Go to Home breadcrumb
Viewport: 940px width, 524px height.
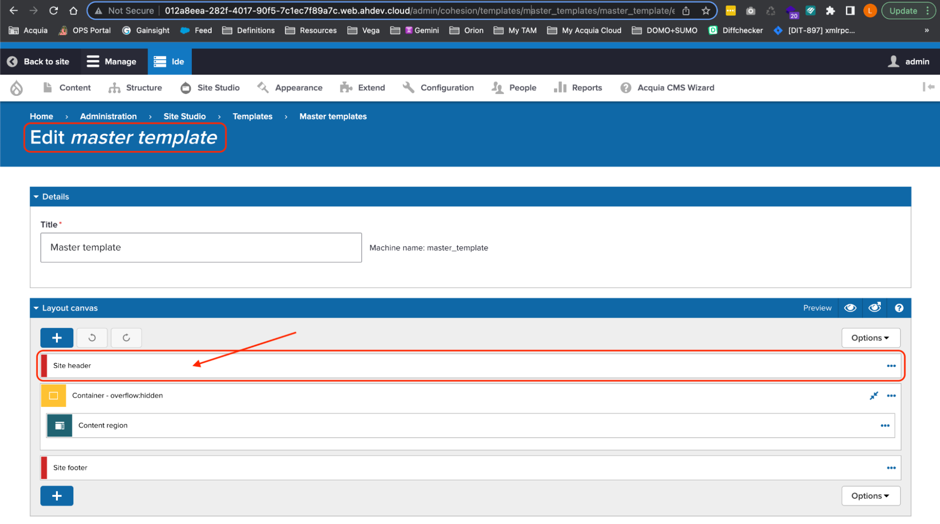click(x=41, y=117)
